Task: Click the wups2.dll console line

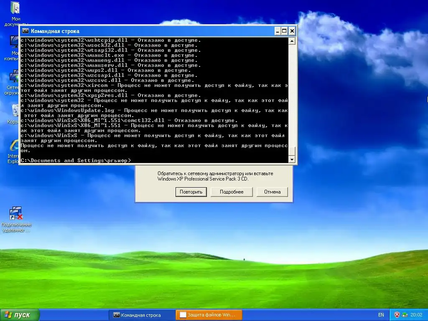Action: tap(106, 70)
